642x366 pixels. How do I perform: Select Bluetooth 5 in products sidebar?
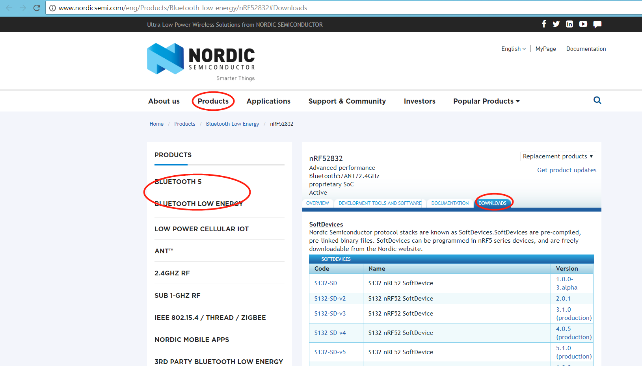178,182
